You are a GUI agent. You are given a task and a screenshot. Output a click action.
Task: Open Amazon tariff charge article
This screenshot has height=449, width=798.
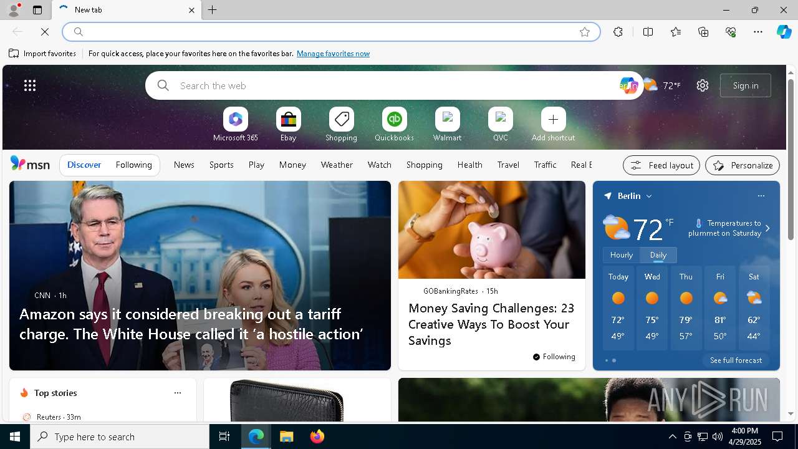(191, 324)
